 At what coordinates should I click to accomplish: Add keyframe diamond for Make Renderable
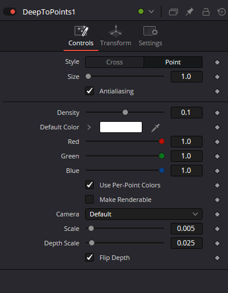coord(217,200)
